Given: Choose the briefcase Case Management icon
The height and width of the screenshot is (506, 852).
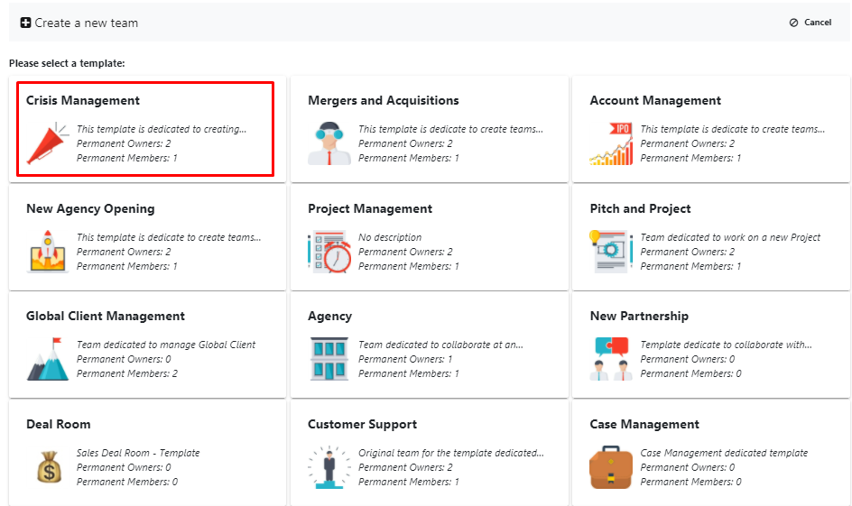Looking at the screenshot, I should coord(611,467).
